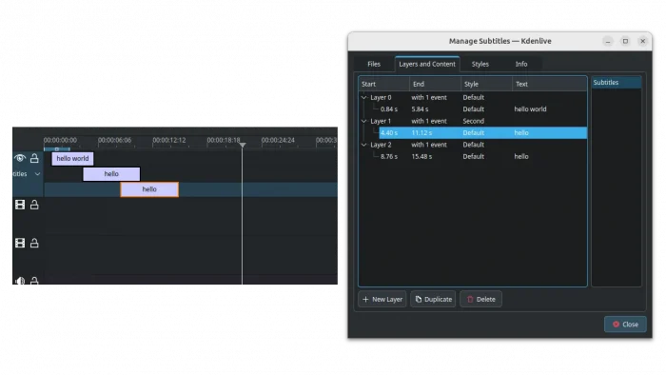Click the title bar close X icon
Image resolution: width=666 pixels, height=375 pixels.
point(642,41)
